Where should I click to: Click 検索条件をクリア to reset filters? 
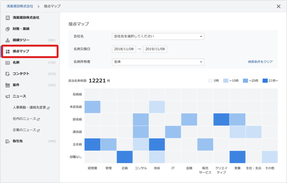(x=260, y=62)
